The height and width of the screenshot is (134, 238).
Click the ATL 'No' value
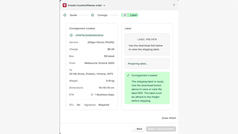tap(78, 105)
